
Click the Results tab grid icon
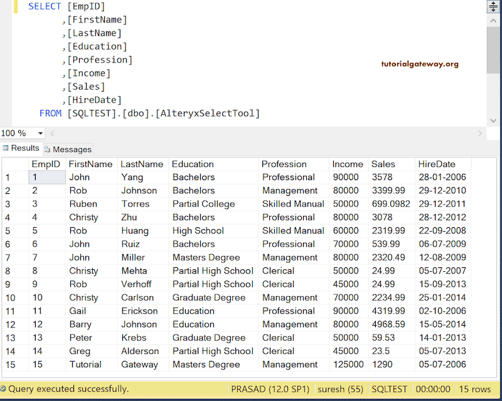click(6, 148)
